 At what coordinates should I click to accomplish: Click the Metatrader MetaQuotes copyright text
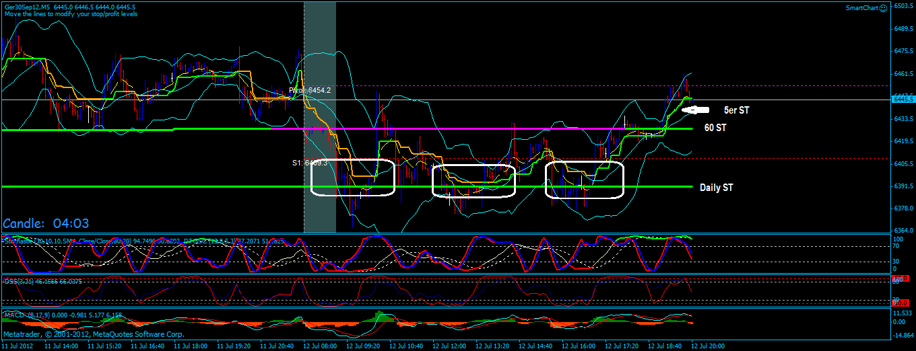click(x=94, y=334)
